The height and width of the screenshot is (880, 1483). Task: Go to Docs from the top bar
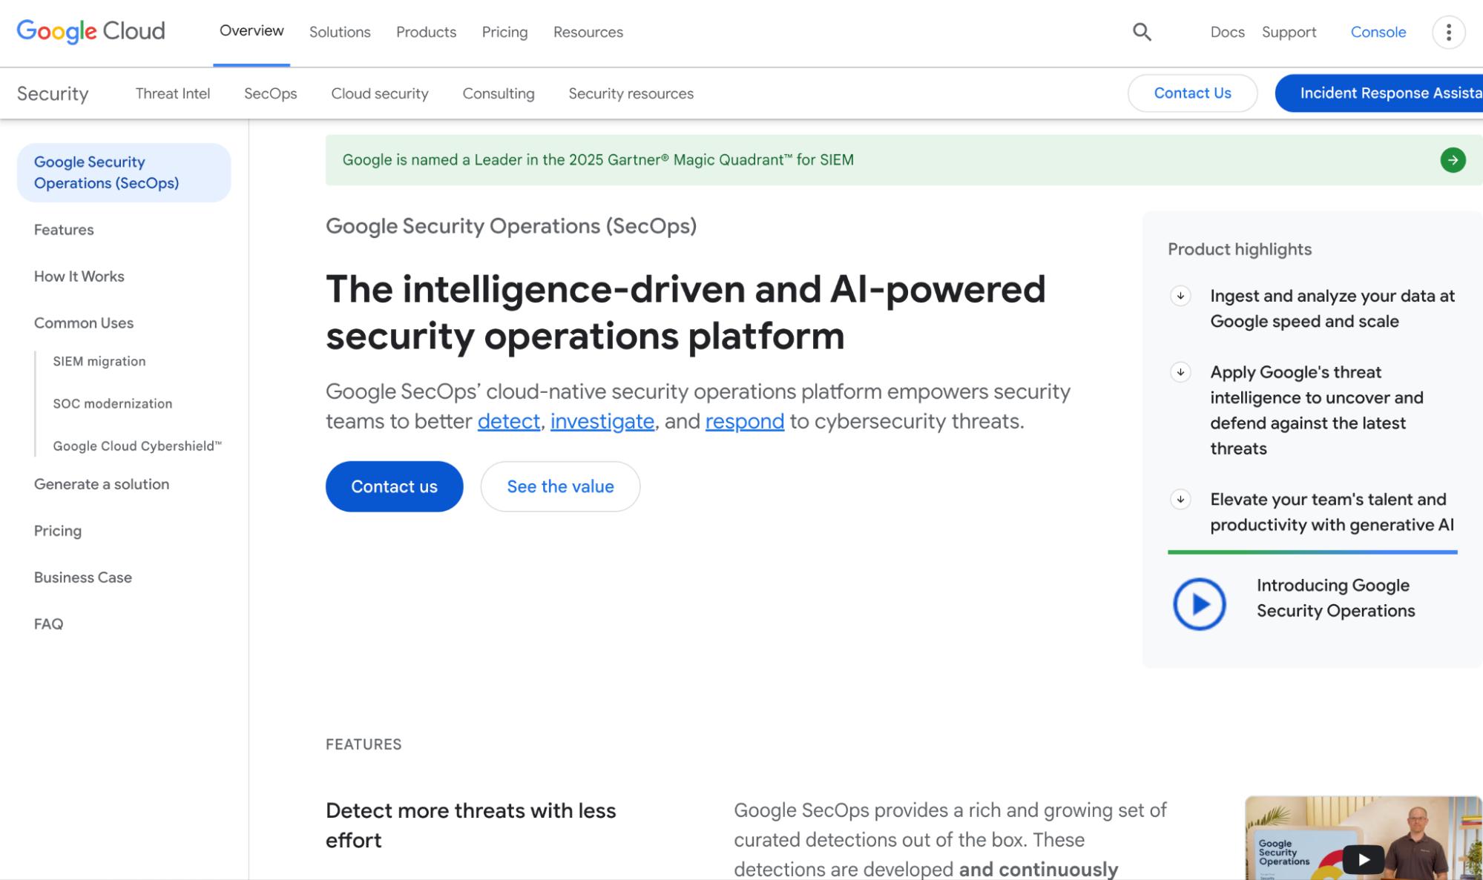pyautogui.click(x=1227, y=32)
